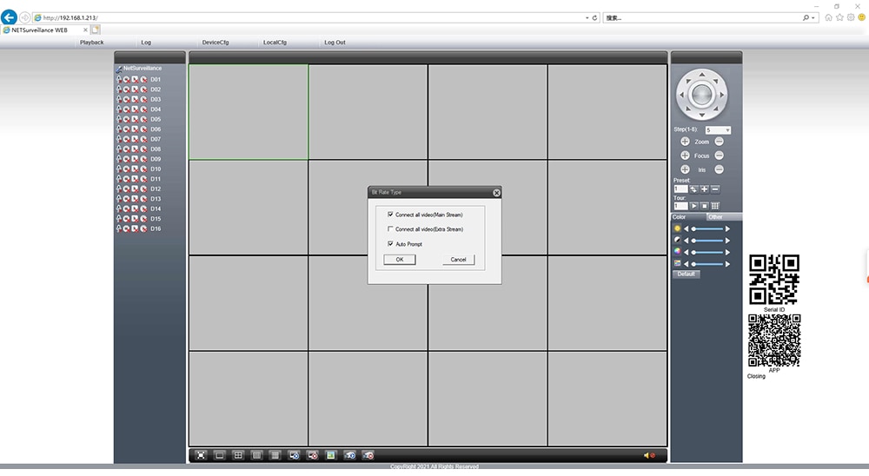Viewport: 869px width, 476px height.
Task: Delete preset with the minus button
Action: (715, 189)
